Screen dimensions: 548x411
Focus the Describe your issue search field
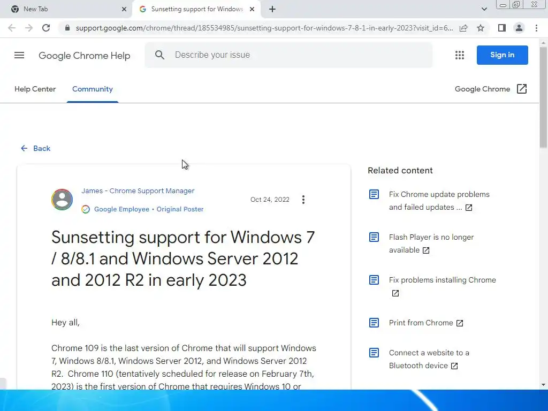[x=288, y=55]
